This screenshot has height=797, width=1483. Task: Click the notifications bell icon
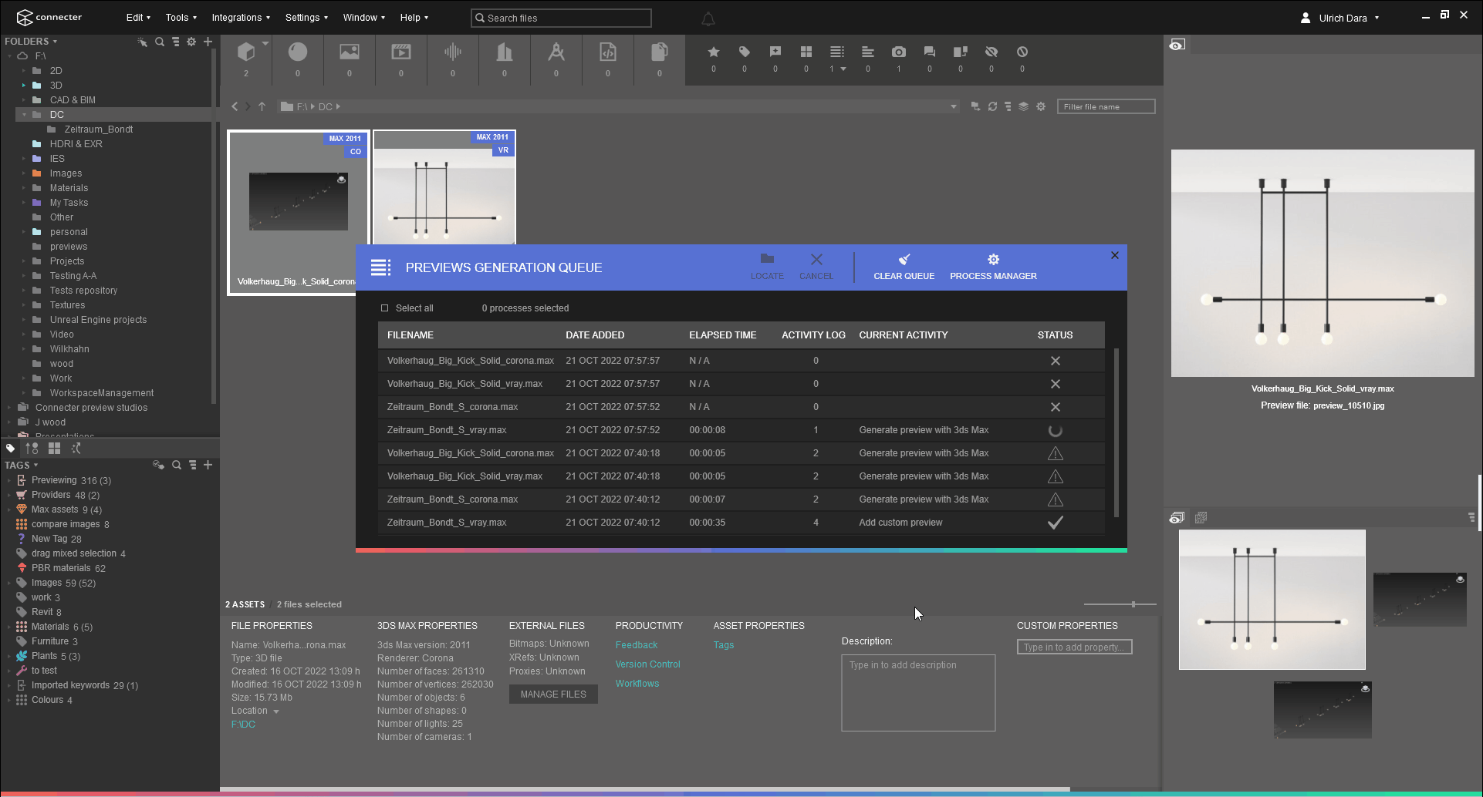click(x=708, y=18)
